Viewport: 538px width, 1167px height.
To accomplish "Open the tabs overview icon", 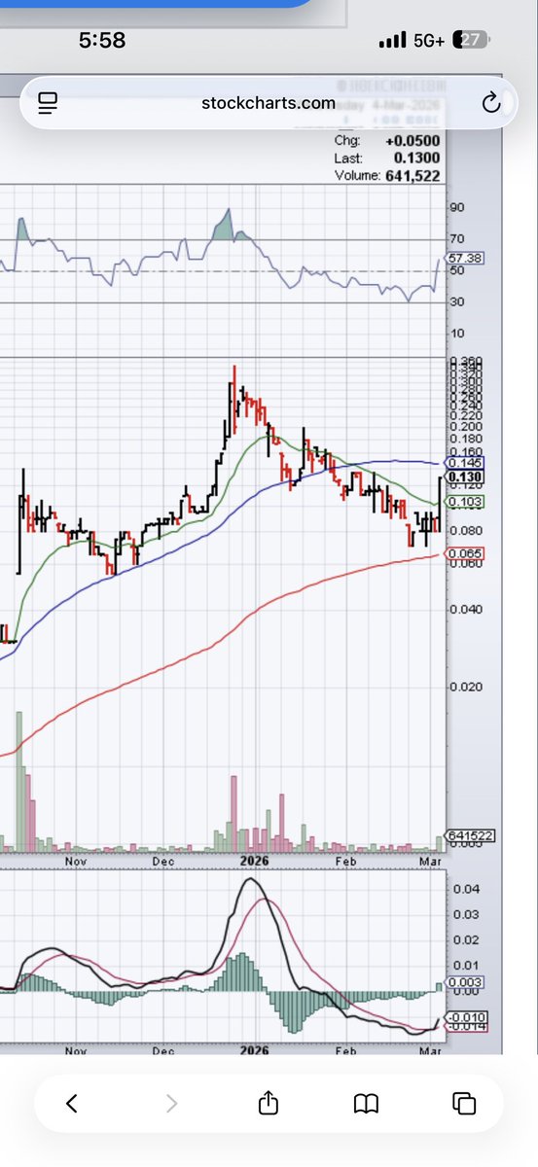I will point(464,1103).
